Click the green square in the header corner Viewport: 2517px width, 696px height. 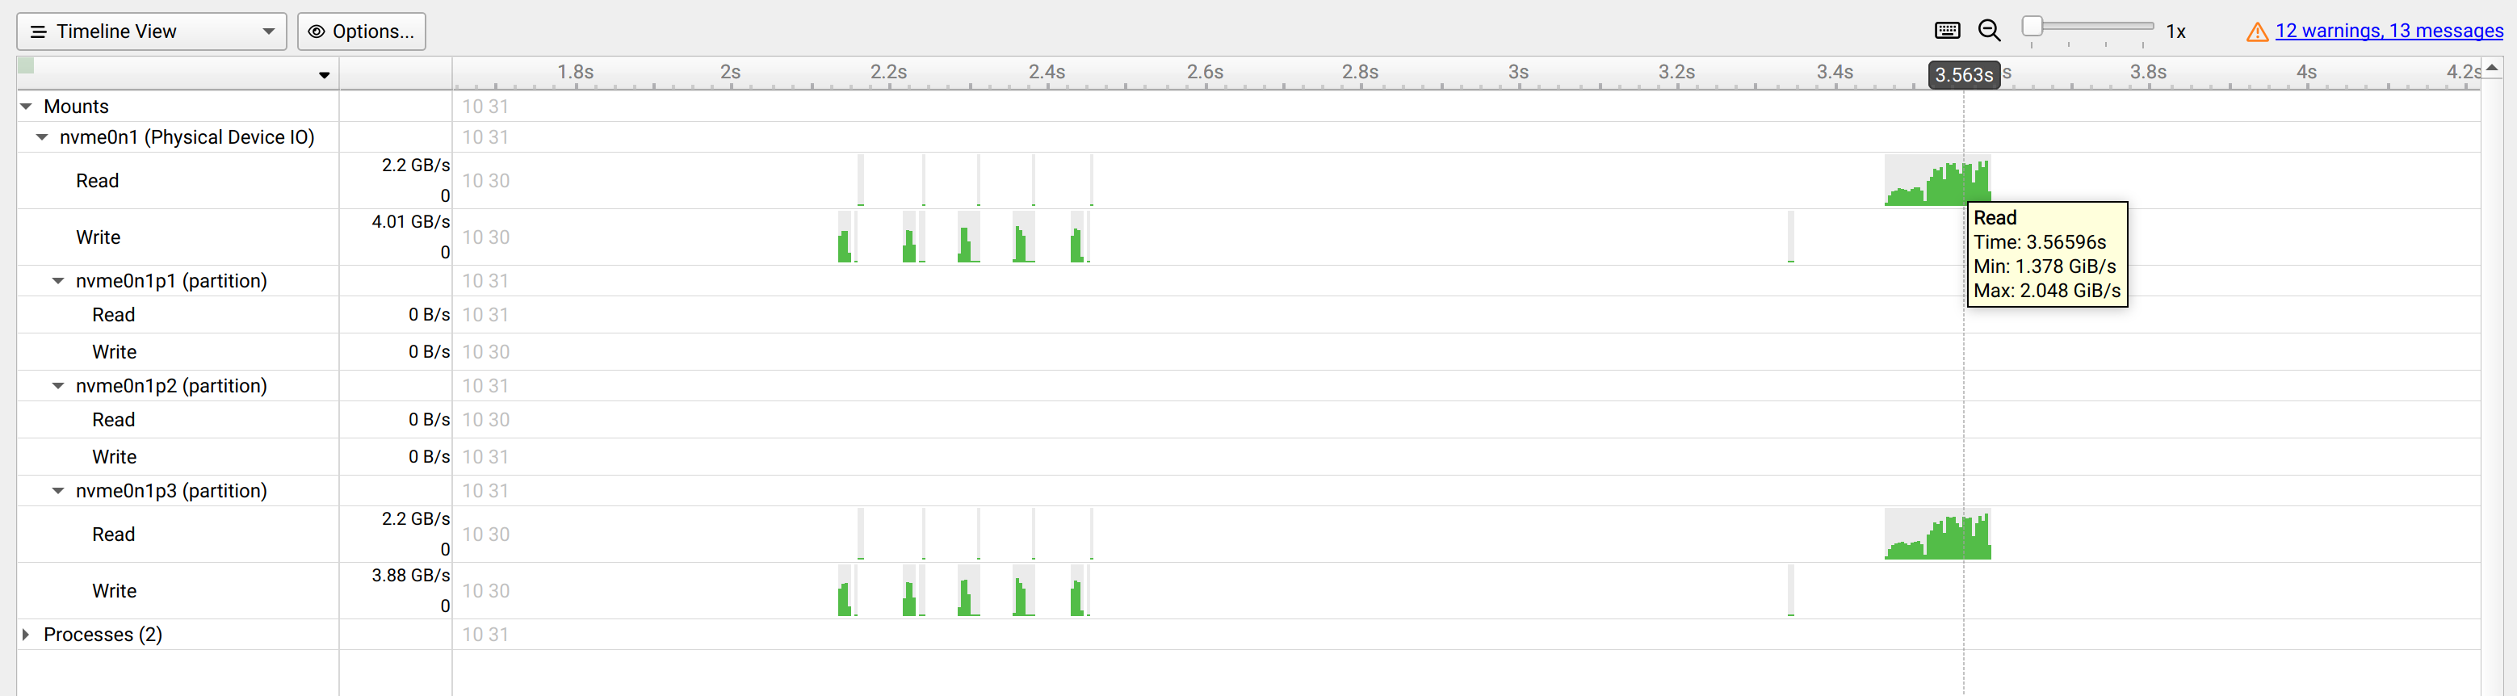coord(27,65)
